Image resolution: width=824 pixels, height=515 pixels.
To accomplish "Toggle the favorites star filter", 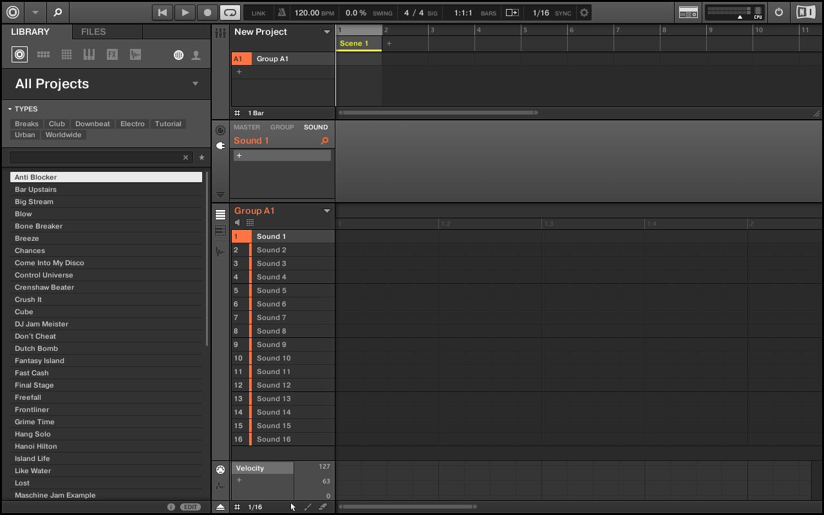I will tap(201, 157).
